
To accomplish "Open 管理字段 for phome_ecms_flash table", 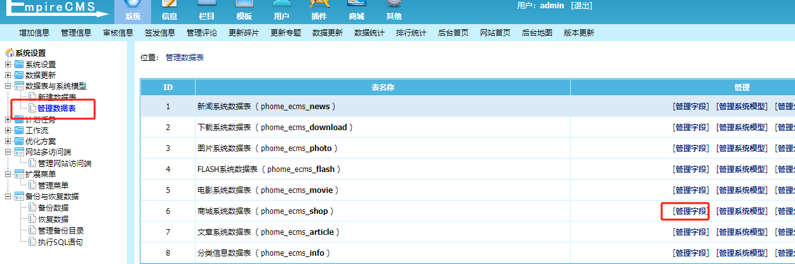I will (x=691, y=169).
